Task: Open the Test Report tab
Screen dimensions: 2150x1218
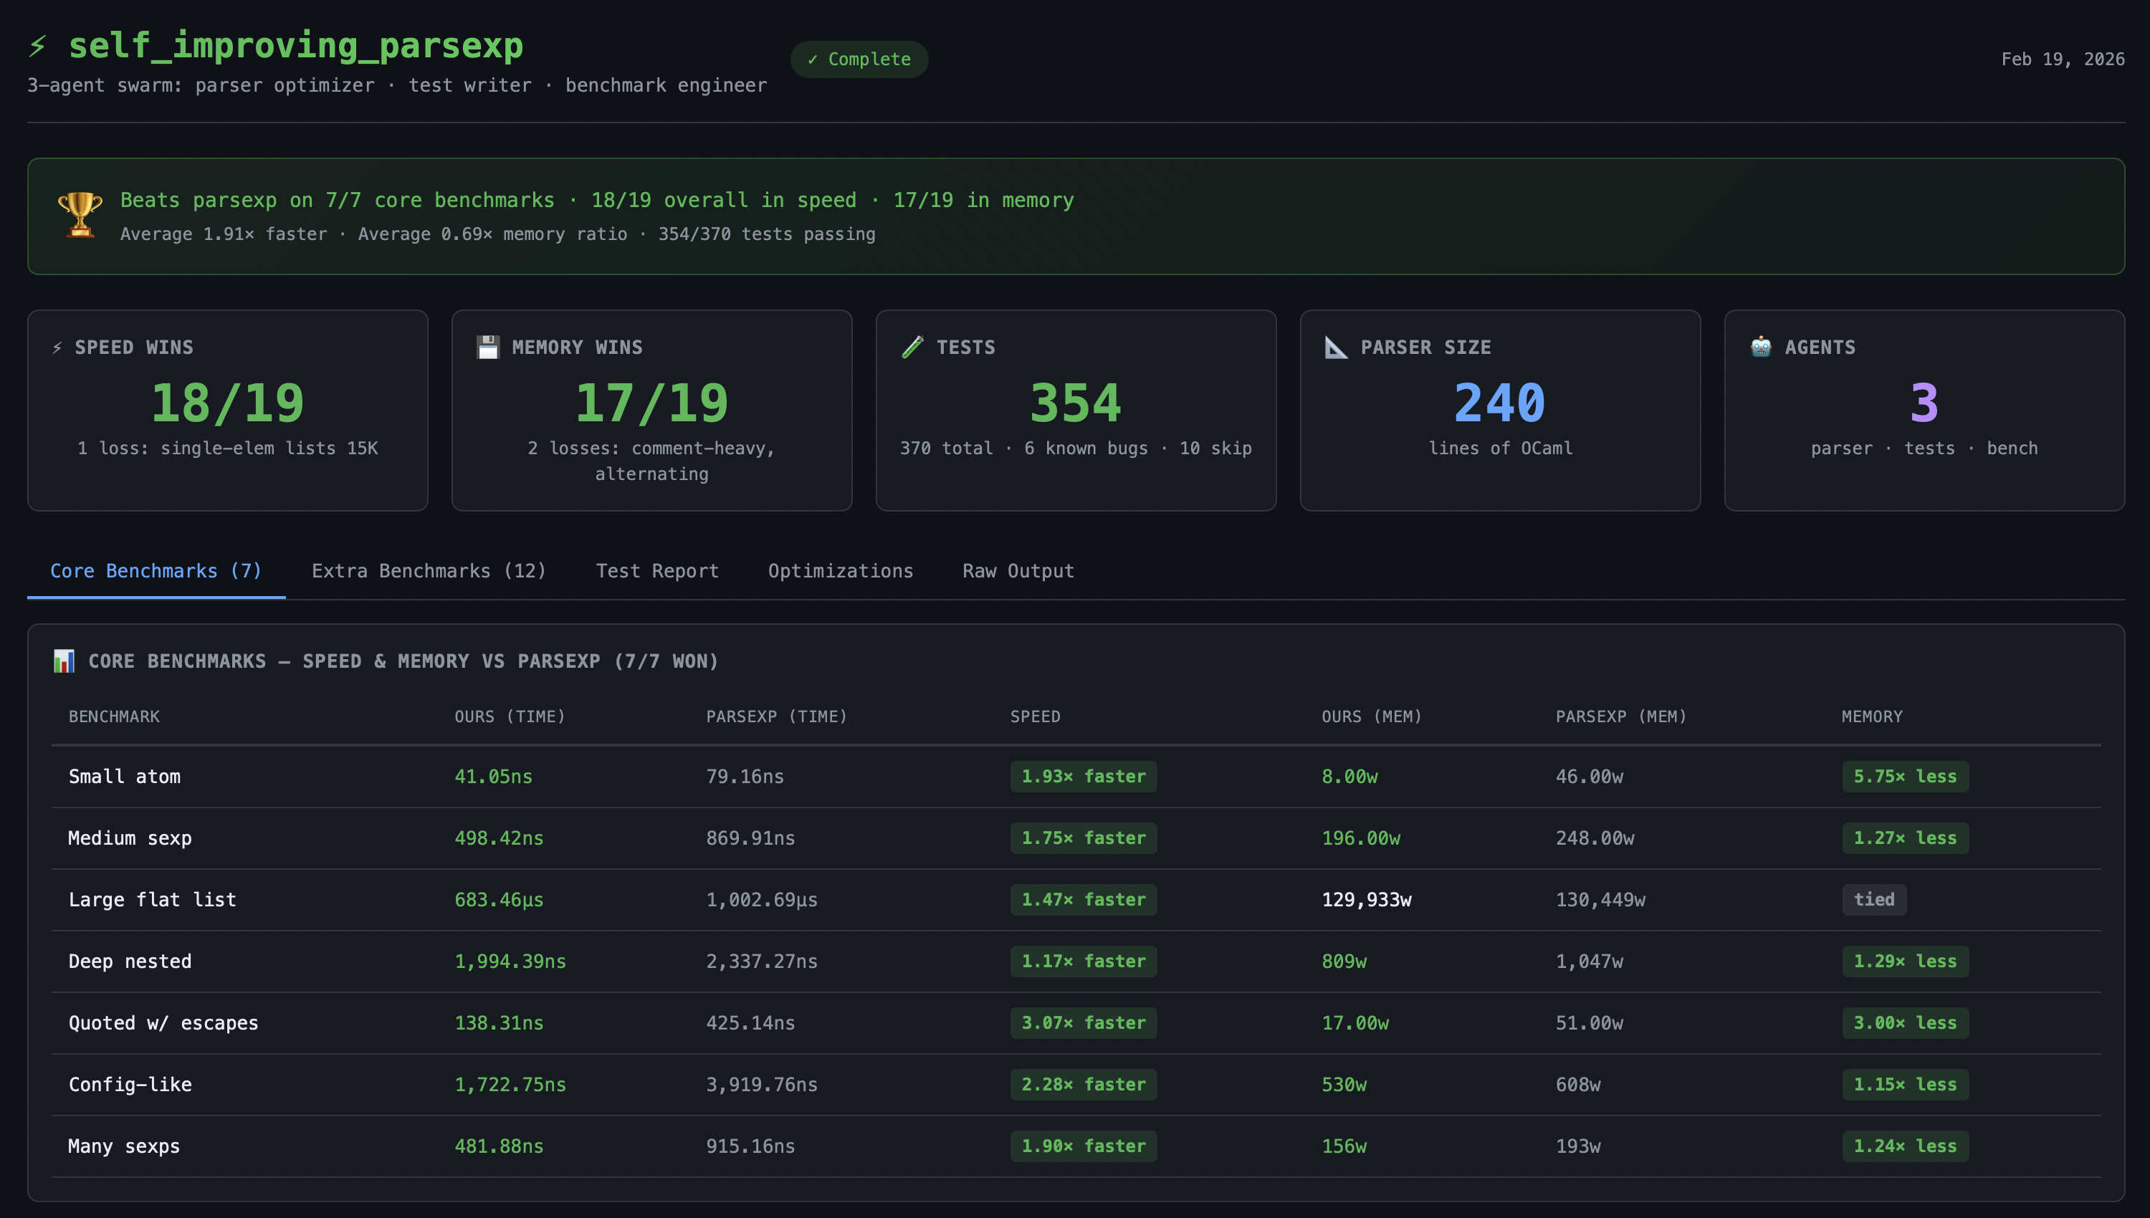Action: pos(656,570)
